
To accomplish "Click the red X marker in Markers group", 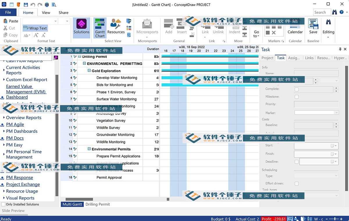I will (x=274, y=32).
